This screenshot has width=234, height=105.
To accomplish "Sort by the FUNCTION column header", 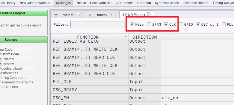I will click(90, 37).
